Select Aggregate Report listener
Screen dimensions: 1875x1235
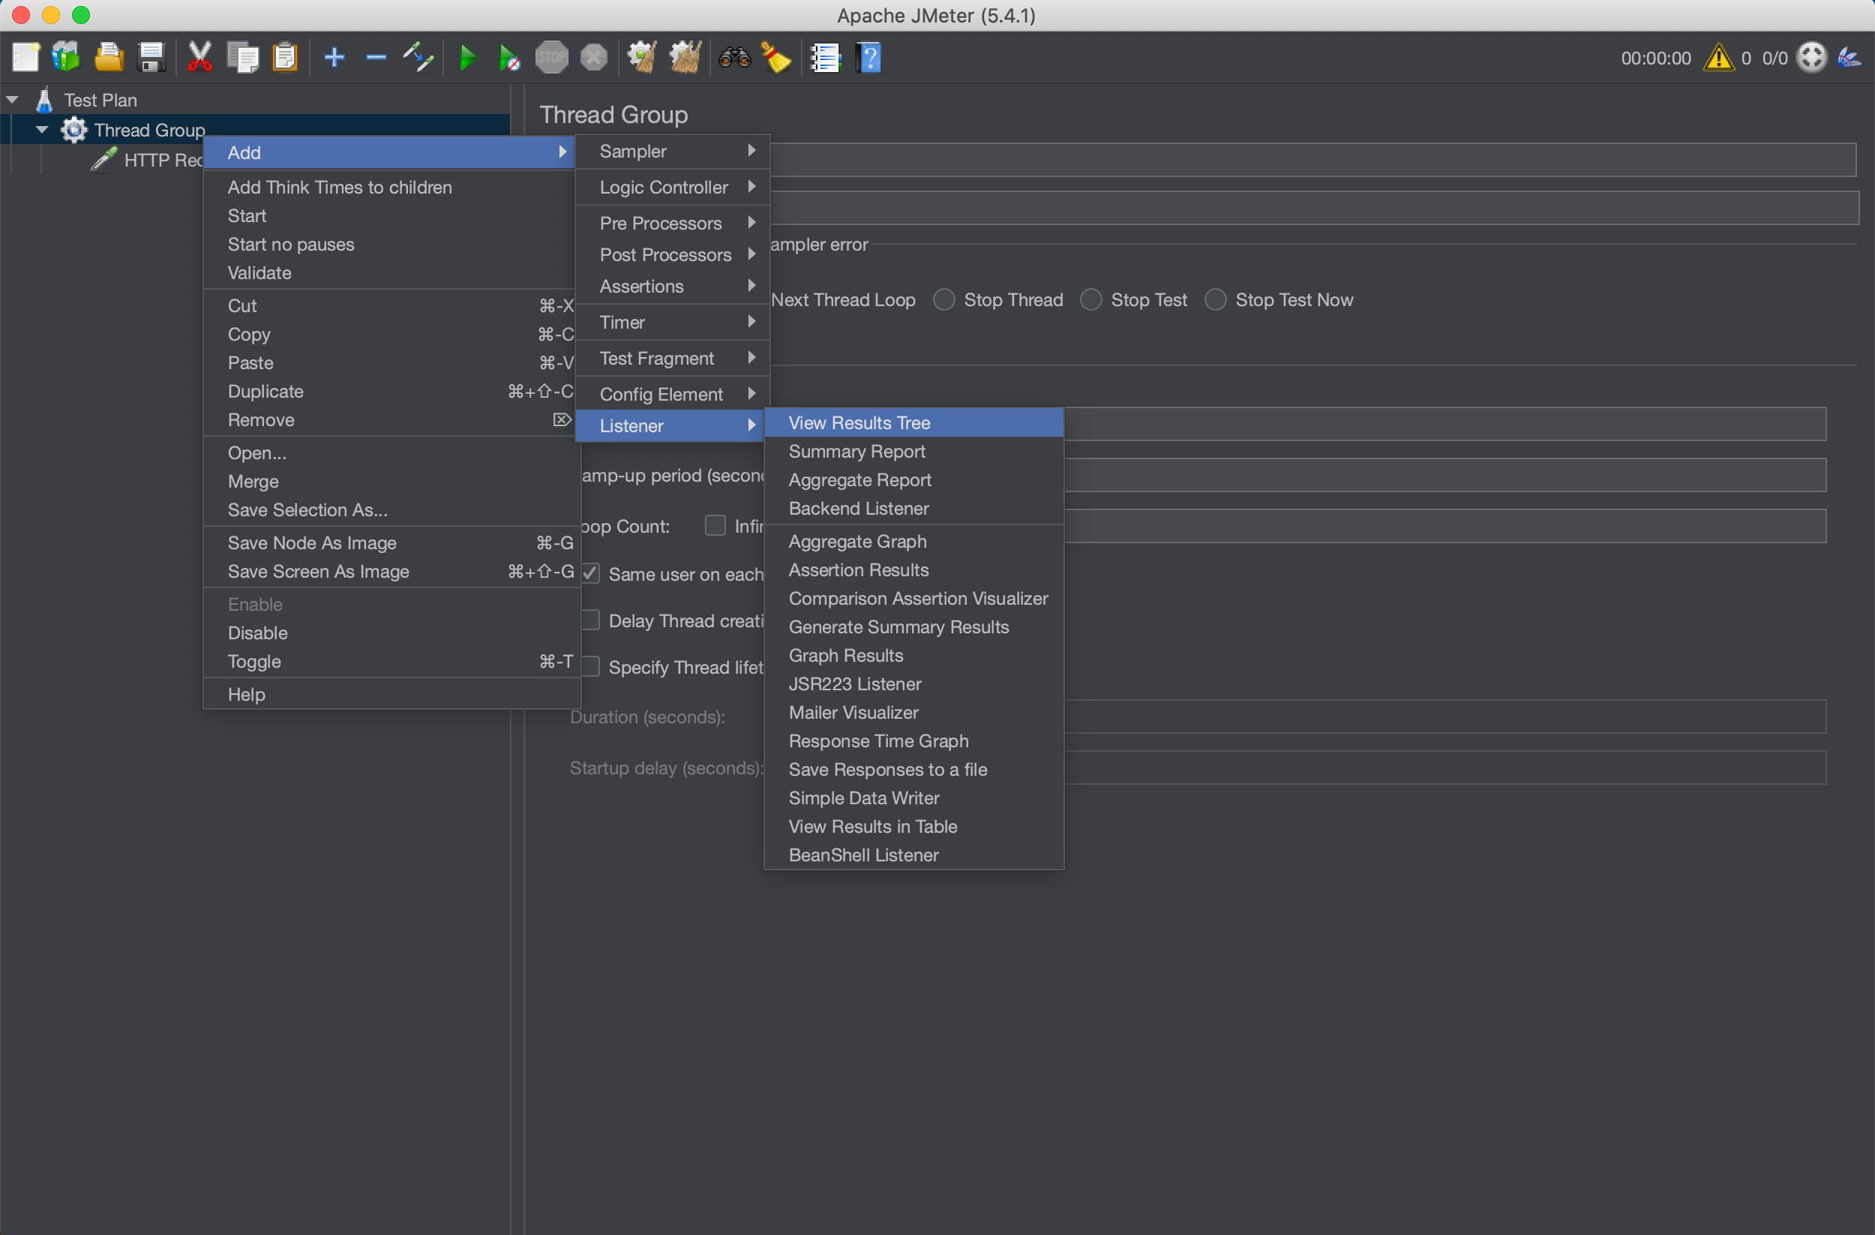pyautogui.click(x=858, y=479)
